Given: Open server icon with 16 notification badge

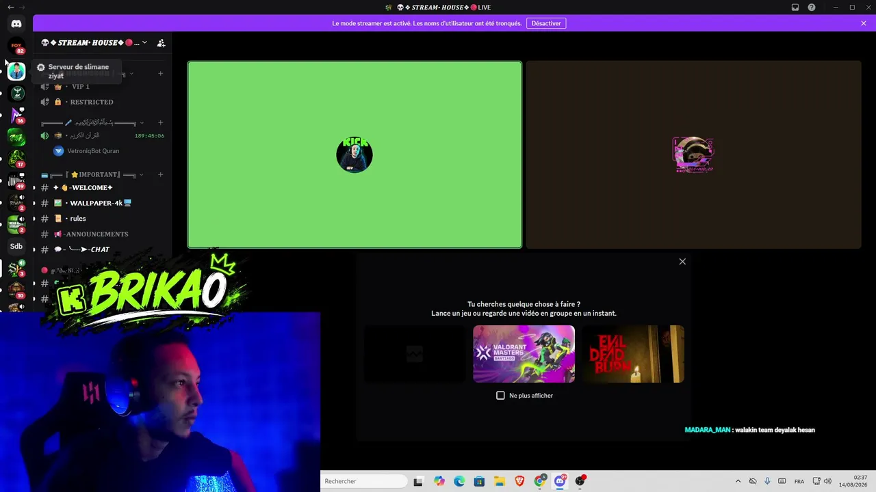Looking at the screenshot, I should pyautogui.click(x=16, y=115).
